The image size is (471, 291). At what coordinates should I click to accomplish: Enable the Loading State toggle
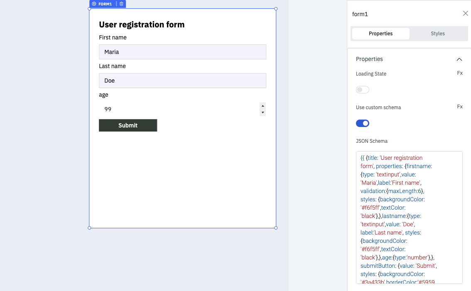(363, 90)
